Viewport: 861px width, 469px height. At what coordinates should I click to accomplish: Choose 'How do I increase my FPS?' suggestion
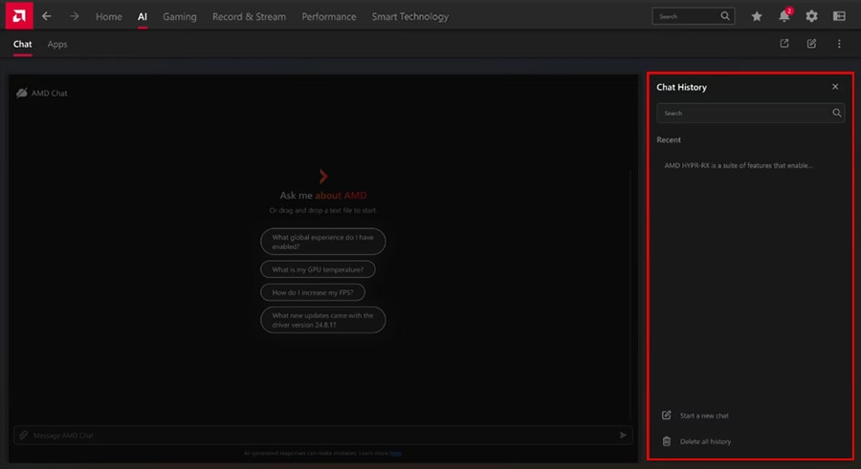click(x=313, y=292)
